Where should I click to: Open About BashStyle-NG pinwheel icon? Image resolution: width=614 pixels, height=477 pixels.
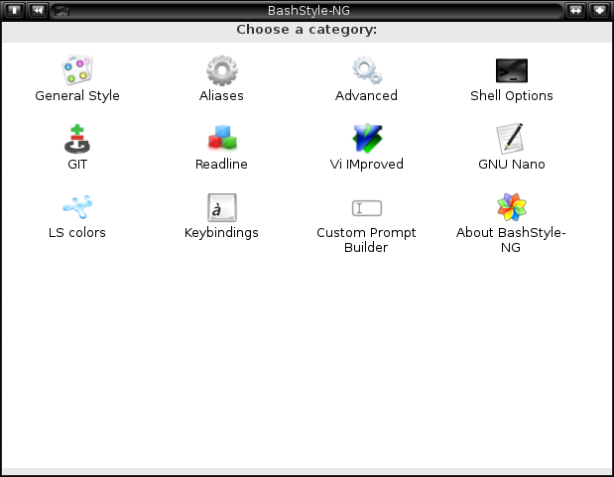pyautogui.click(x=512, y=207)
